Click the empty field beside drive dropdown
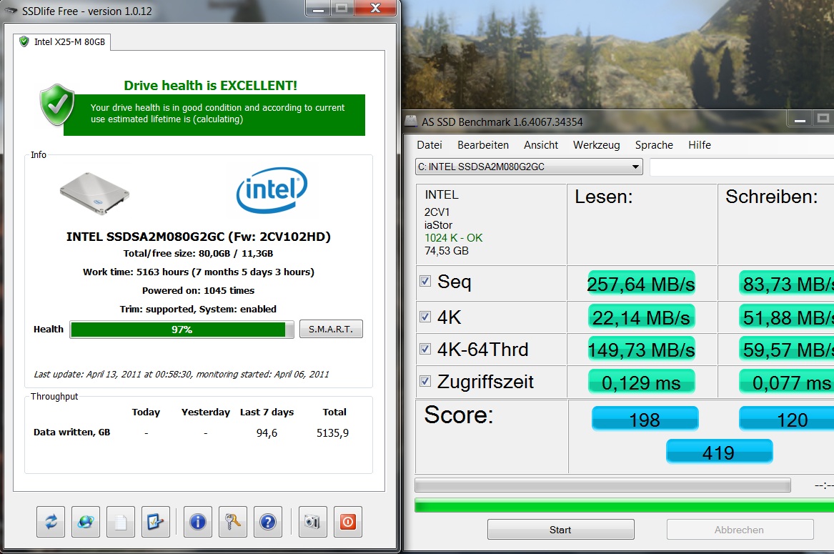The height and width of the screenshot is (554, 834). pos(741,167)
